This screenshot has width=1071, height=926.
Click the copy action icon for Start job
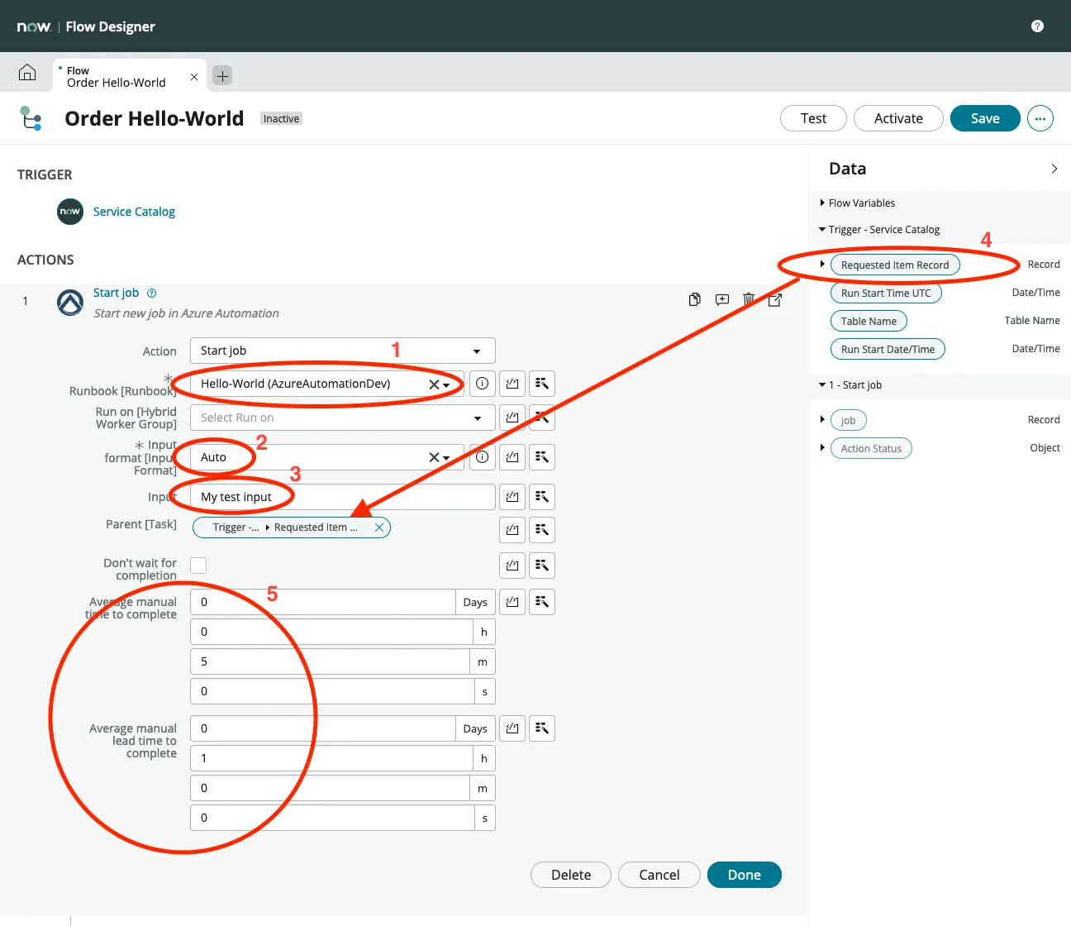point(695,299)
